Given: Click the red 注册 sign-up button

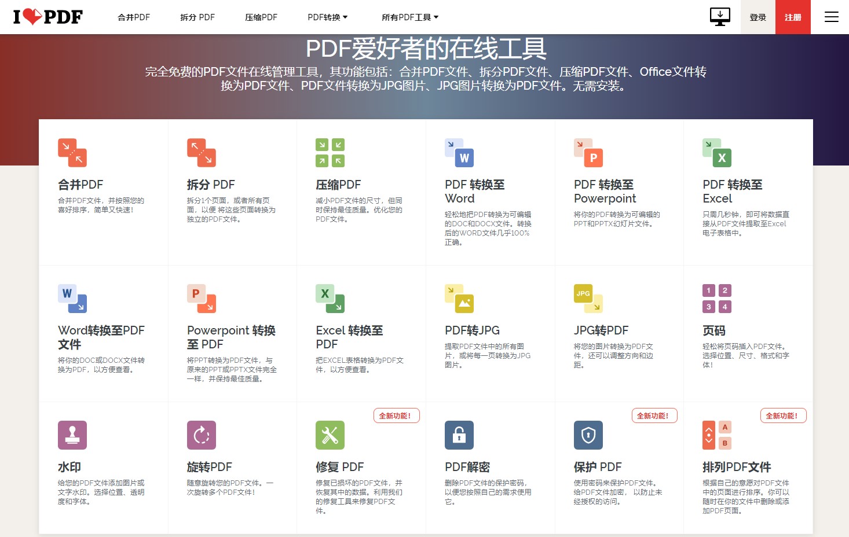Looking at the screenshot, I should pyautogui.click(x=793, y=17).
